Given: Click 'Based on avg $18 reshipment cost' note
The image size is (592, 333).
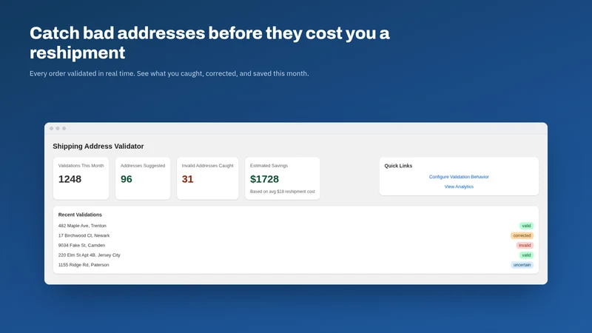Looking at the screenshot, I should pyautogui.click(x=283, y=192).
